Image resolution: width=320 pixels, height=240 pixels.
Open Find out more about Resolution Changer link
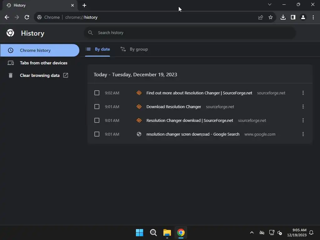(x=199, y=93)
